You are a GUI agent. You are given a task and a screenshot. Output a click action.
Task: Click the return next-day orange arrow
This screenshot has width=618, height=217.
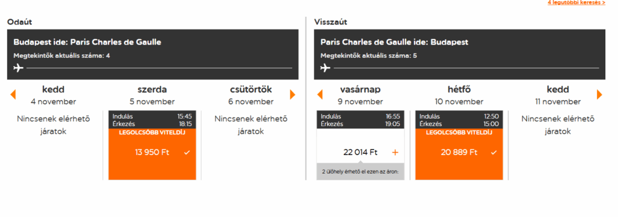click(599, 95)
